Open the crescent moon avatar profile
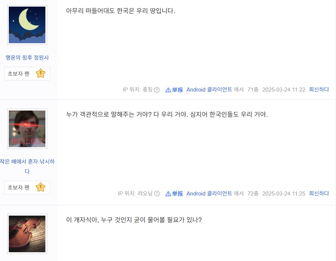 point(27,25)
